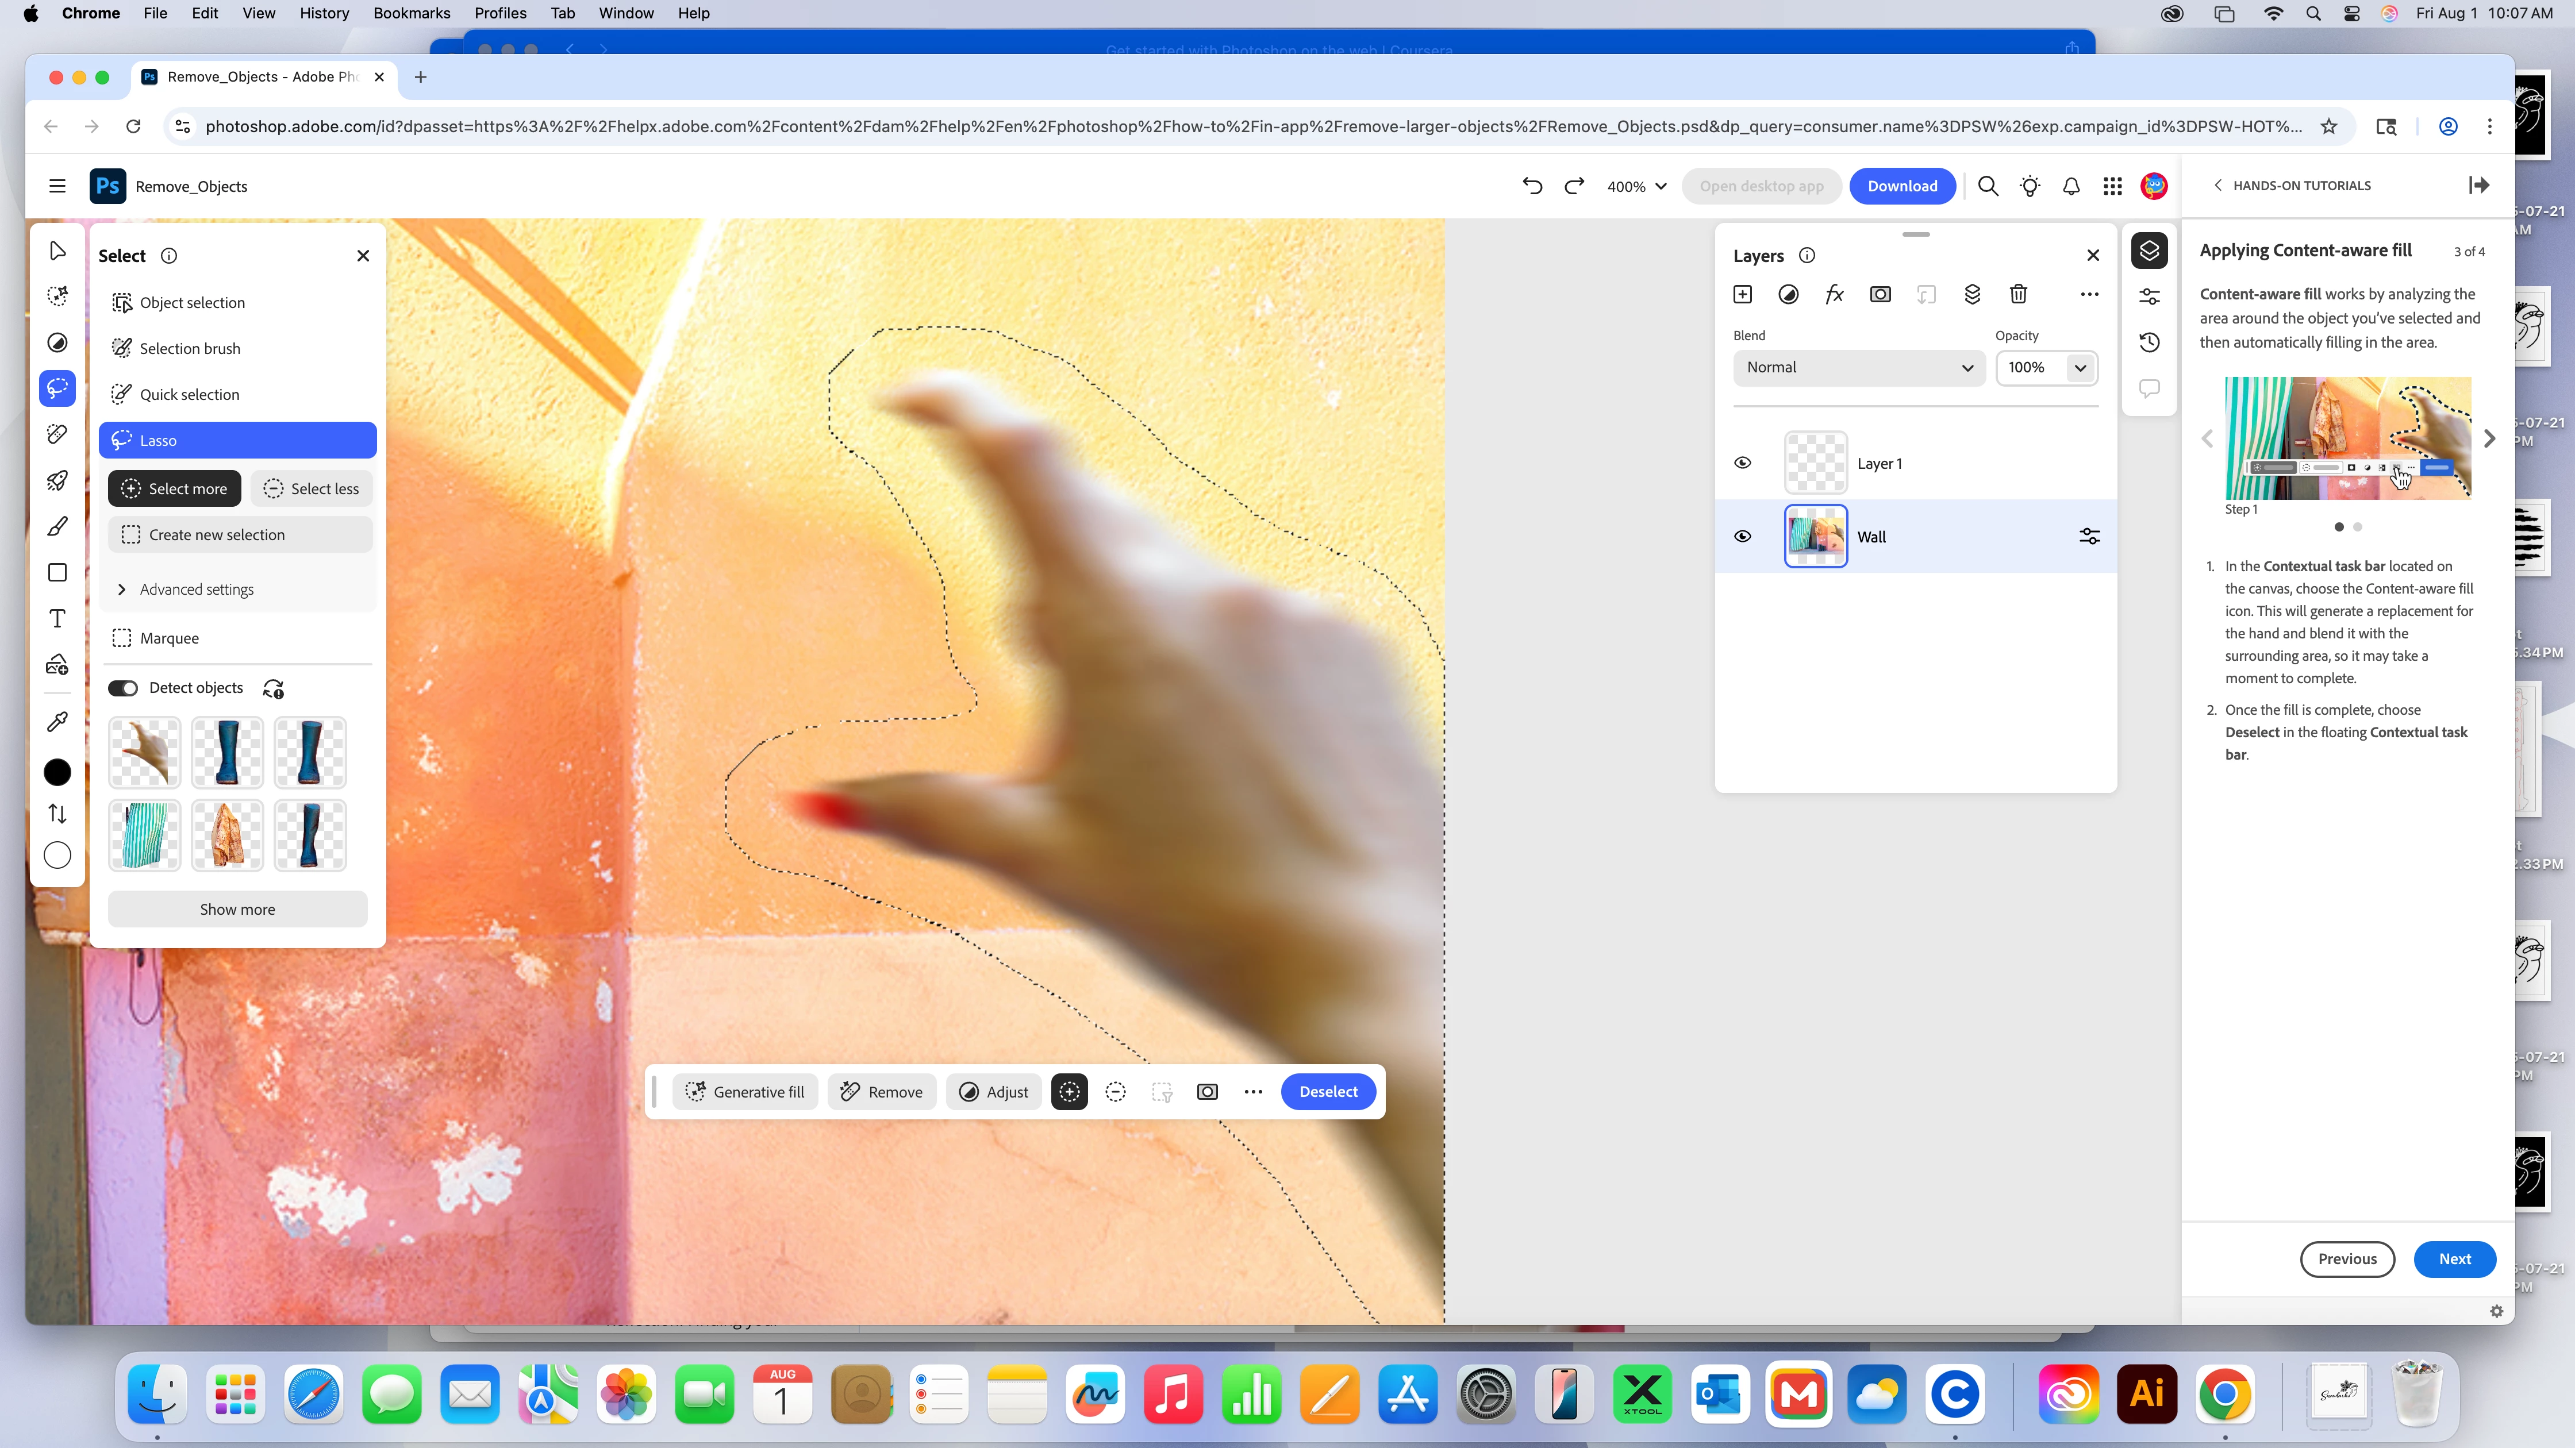Expand Advanced settings in Select panel
Image resolution: width=2575 pixels, height=1448 pixels.
[197, 590]
